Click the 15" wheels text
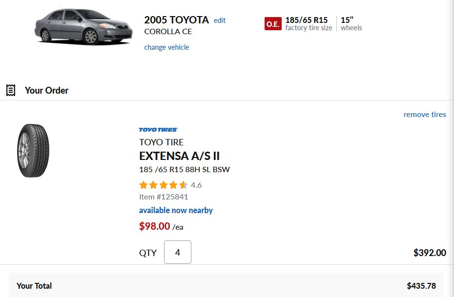 (351, 24)
